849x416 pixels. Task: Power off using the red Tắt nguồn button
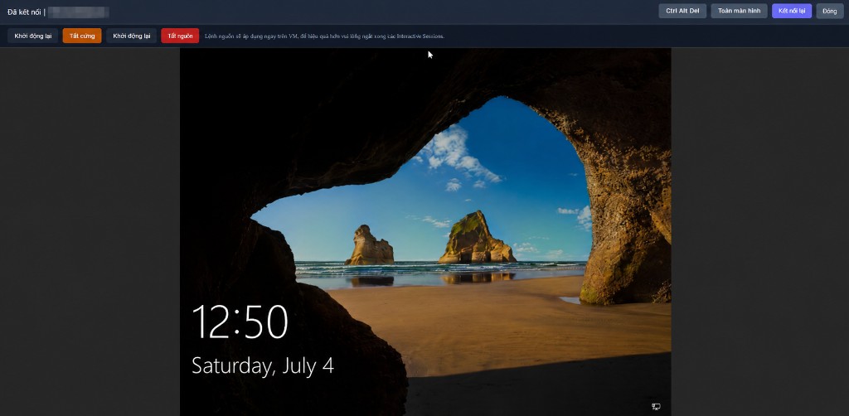[180, 36]
